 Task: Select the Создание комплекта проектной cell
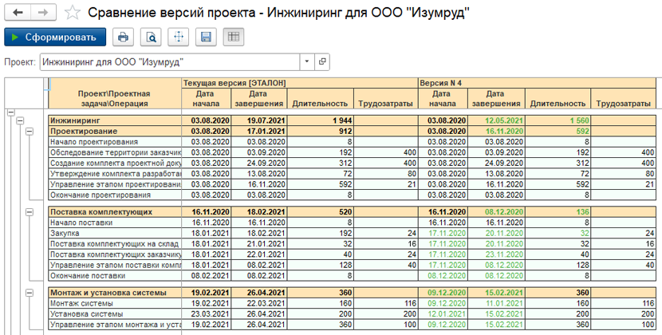click(115, 163)
